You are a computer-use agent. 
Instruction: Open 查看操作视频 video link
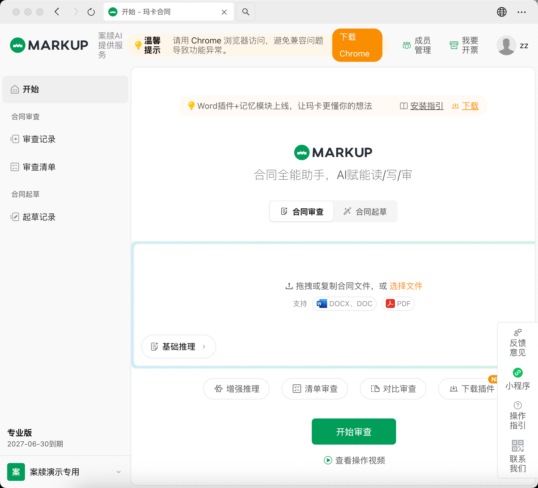[x=360, y=460]
